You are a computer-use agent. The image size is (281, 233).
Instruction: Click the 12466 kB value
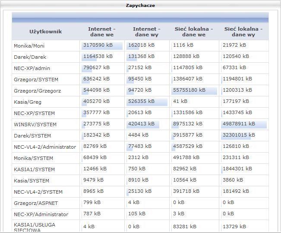tap(95, 169)
